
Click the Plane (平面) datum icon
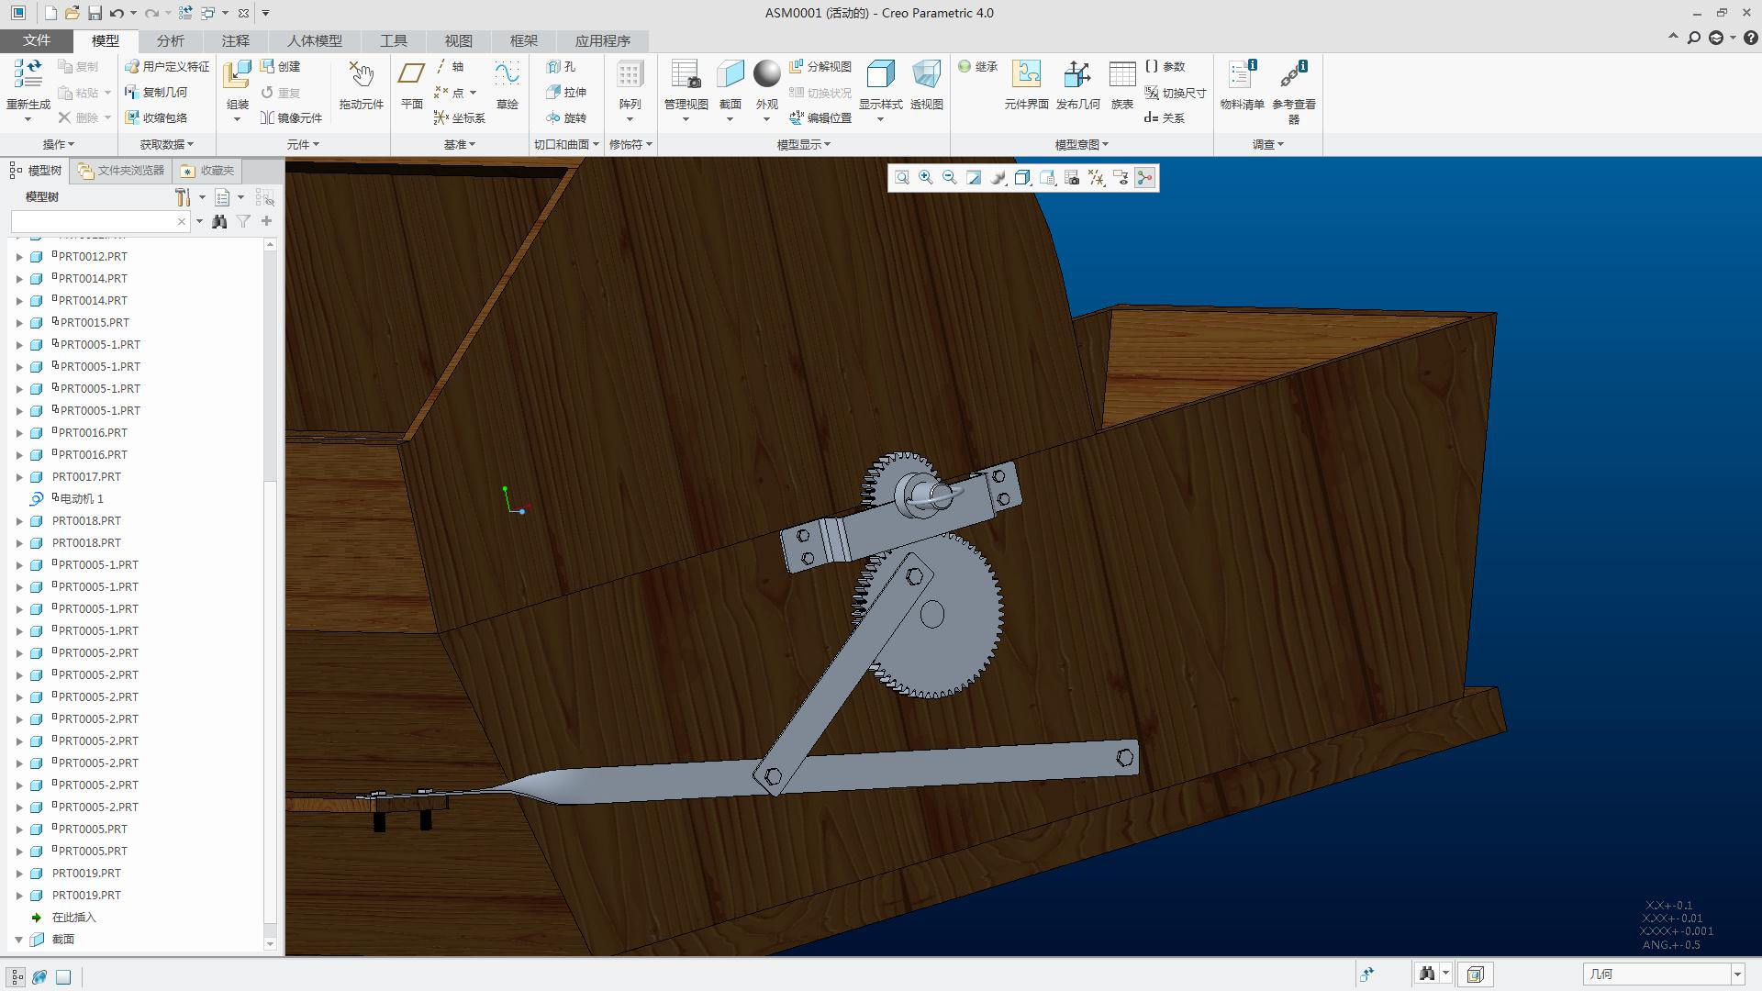[x=412, y=74]
